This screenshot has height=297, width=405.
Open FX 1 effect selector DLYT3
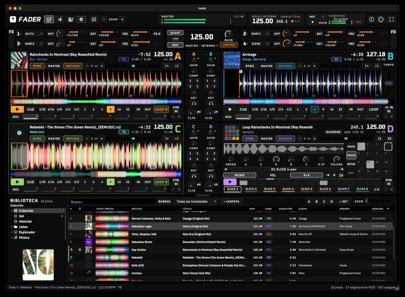[x=33, y=34]
